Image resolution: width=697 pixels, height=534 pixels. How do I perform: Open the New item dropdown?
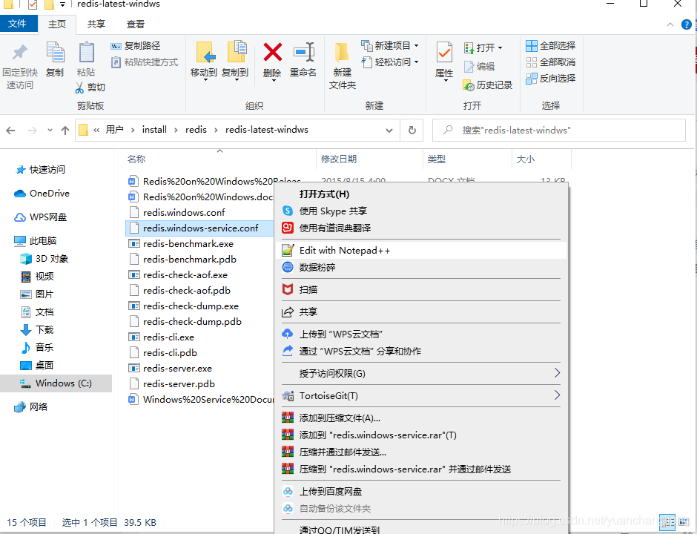[x=390, y=46]
